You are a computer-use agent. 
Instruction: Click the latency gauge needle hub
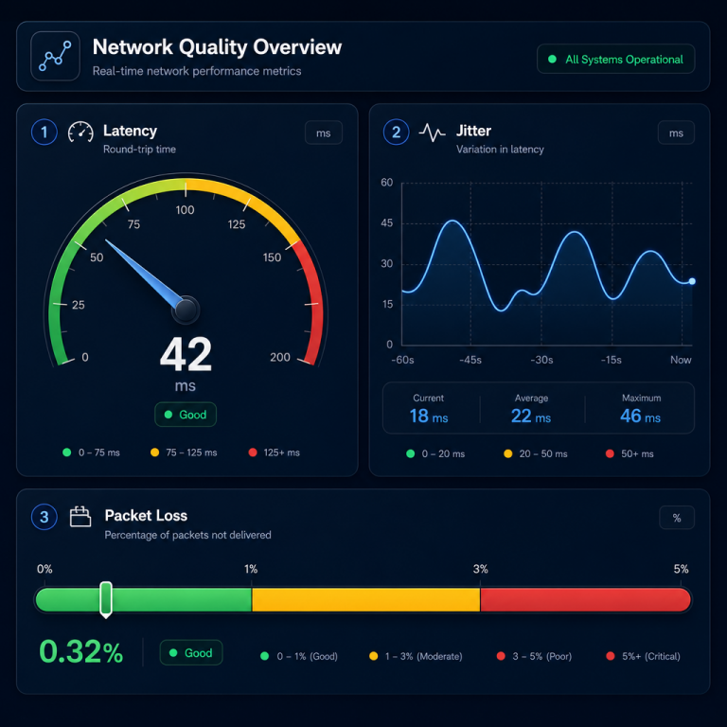(x=186, y=310)
